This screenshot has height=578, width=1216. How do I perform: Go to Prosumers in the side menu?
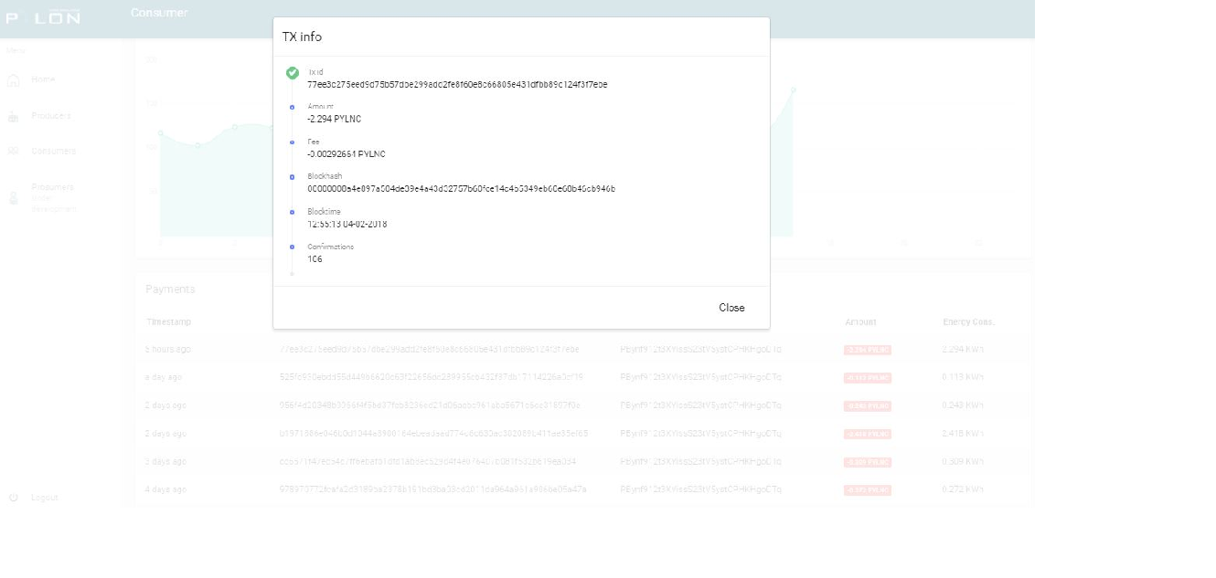[53, 187]
